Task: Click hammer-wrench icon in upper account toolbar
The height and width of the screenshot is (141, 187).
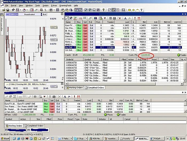Action: click(x=71, y=18)
